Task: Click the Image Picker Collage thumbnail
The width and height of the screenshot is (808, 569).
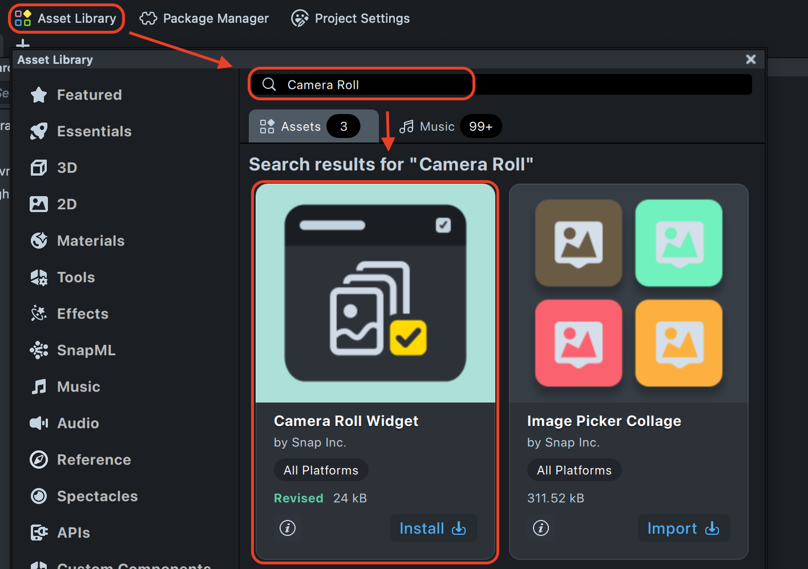Action: coord(628,293)
